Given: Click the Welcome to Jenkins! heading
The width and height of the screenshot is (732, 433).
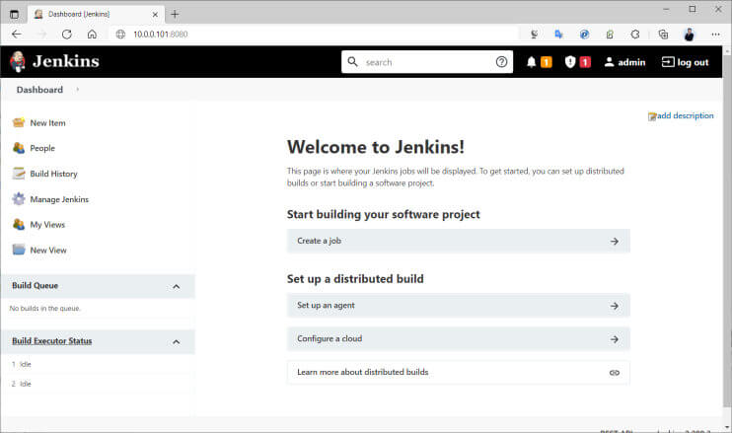Looking at the screenshot, I should (x=376, y=147).
